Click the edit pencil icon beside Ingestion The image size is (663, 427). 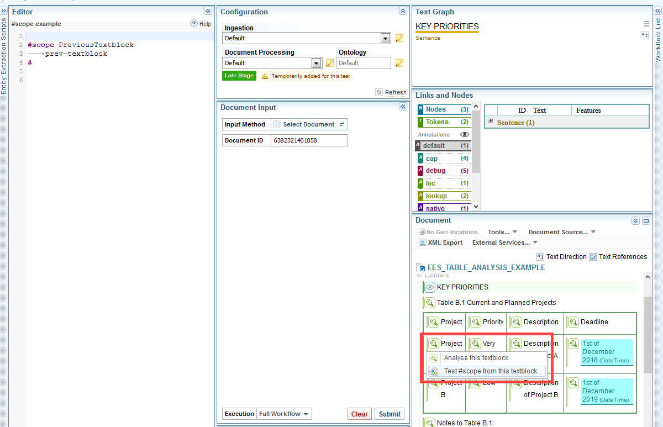[399, 38]
